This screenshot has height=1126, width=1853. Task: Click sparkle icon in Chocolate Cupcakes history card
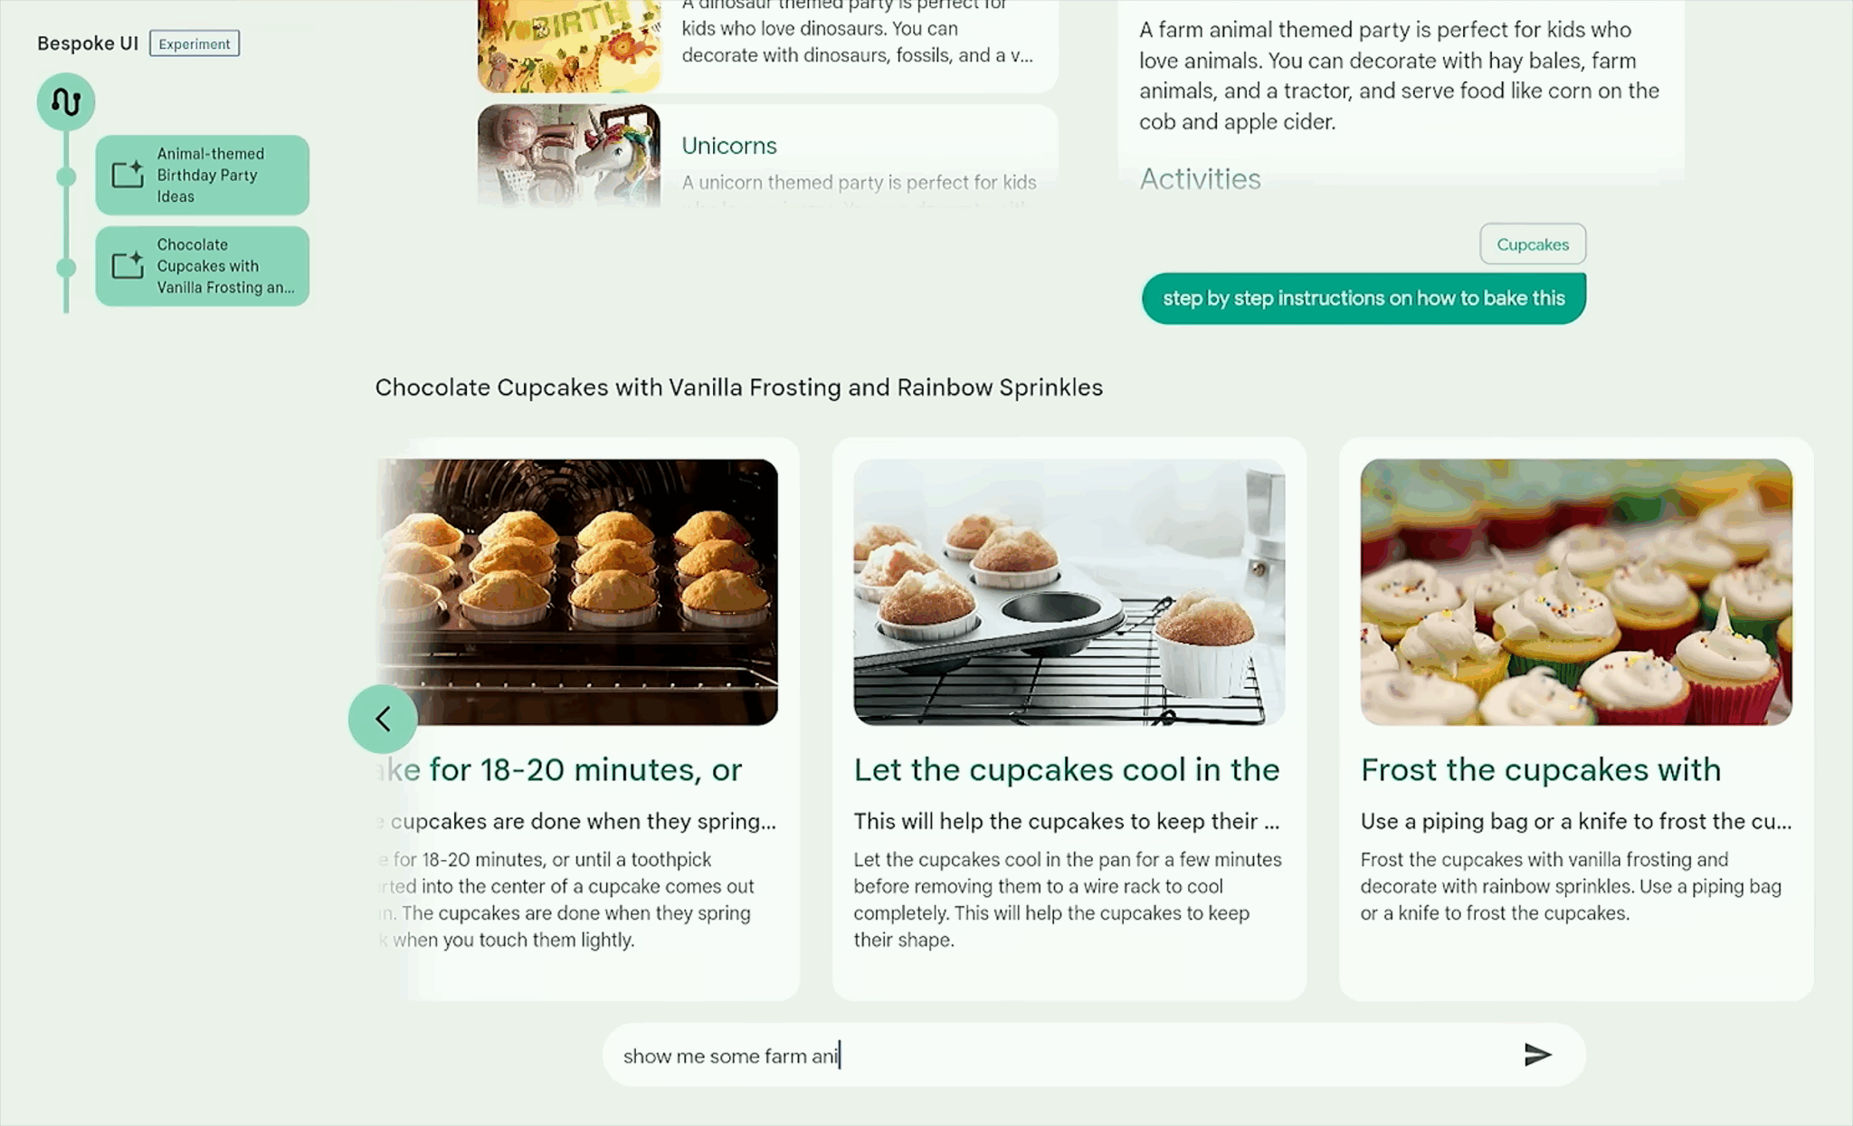tap(128, 265)
